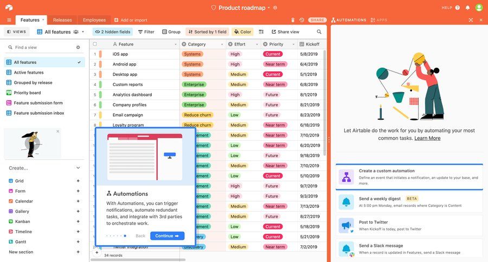
Task: Open the Priority column dropdown arrow
Action: [x=293, y=44]
